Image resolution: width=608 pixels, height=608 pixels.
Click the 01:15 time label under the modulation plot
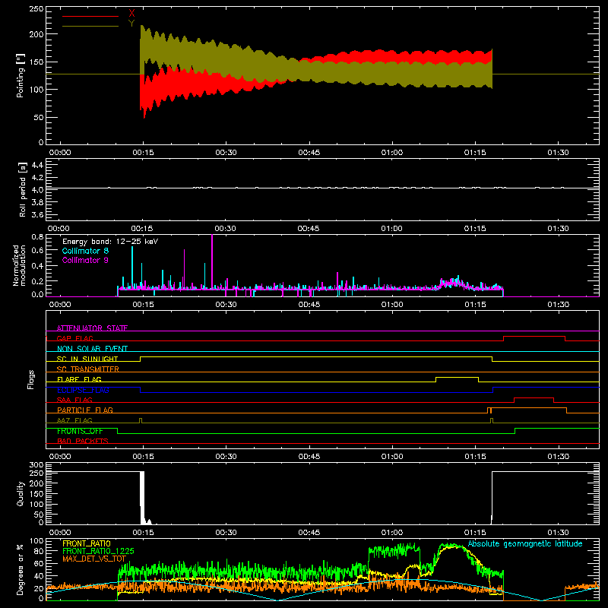pyautogui.click(x=475, y=305)
